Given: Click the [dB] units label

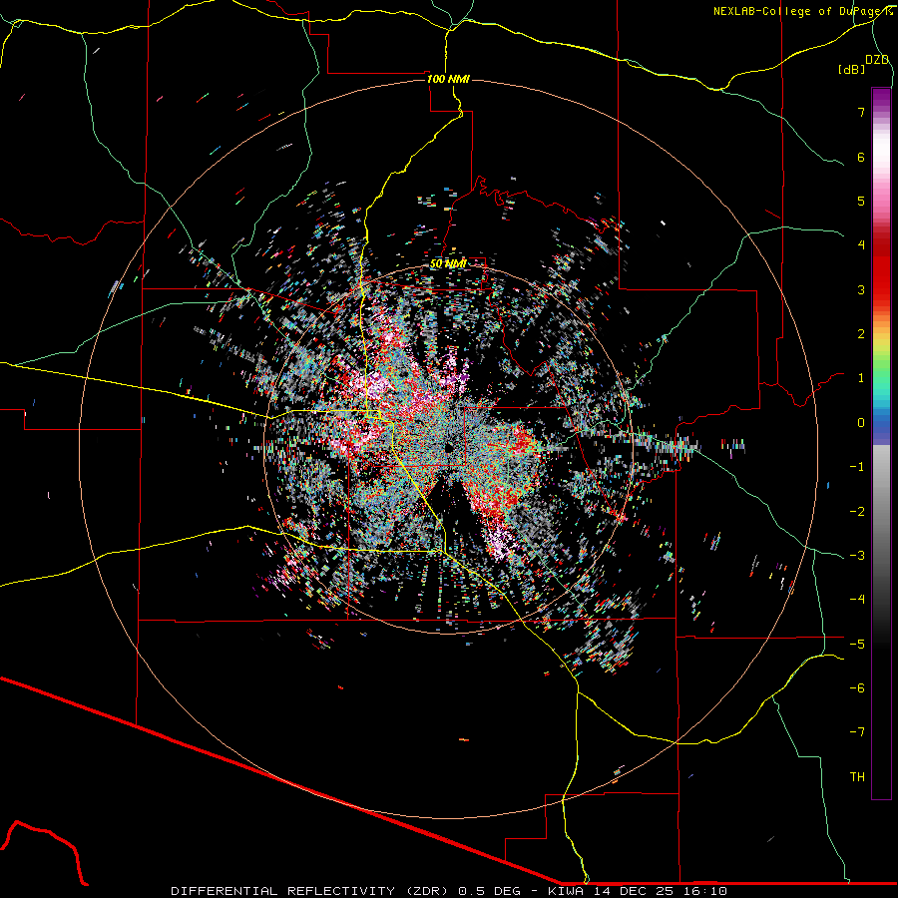Looking at the screenshot, I should point(852,69).
